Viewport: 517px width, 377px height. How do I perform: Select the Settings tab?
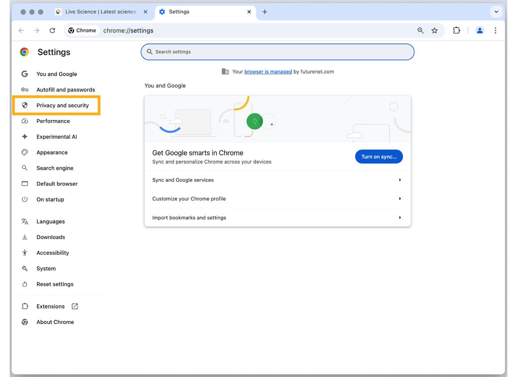click(205, 12)
